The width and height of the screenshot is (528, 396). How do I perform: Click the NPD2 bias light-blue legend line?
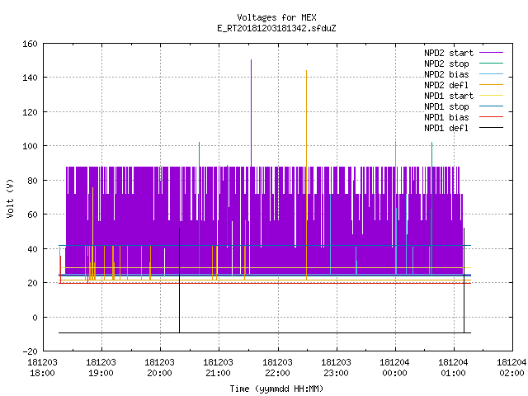pyautogui.click(x=491, y=74)
